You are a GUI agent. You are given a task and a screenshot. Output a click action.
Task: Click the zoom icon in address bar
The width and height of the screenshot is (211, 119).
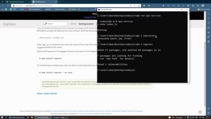(x=135, y=6)
